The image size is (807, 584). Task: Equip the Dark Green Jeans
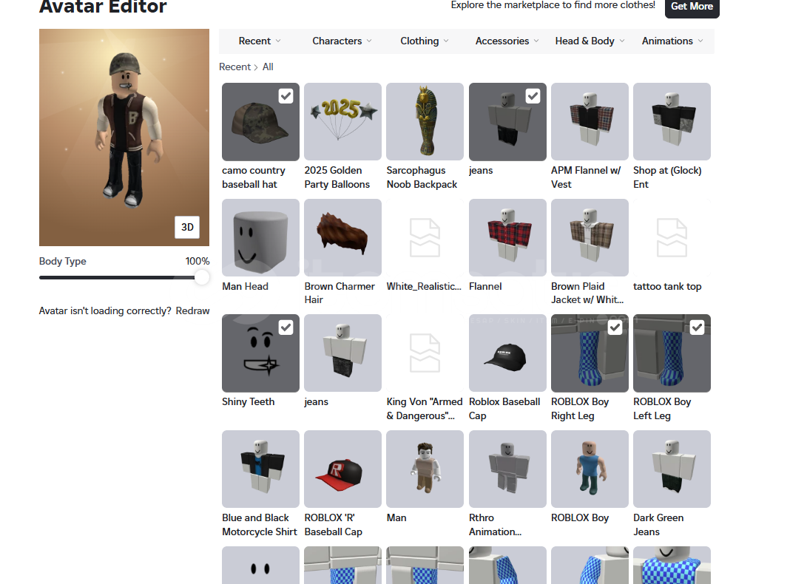coord(672,469)
